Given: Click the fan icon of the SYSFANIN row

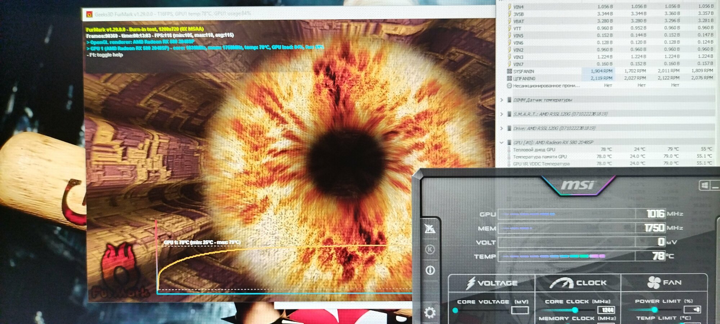Looking at the screenshot, I should pyautogui.click(x=509, y=71).
